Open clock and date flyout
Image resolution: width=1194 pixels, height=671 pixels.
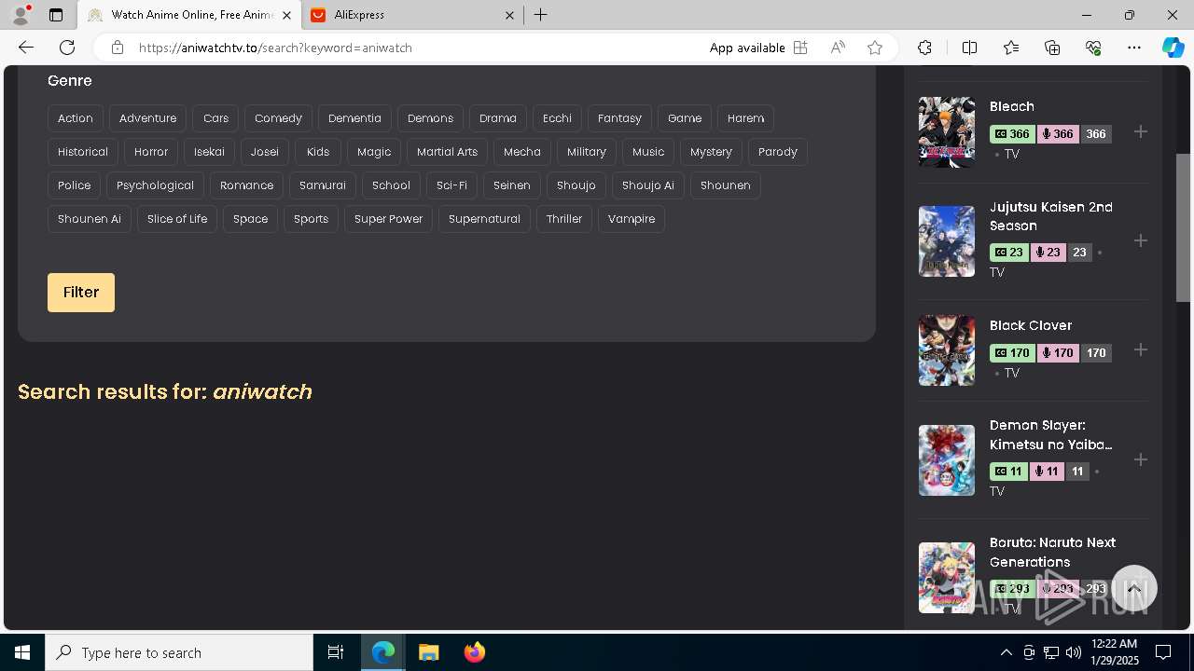(x=1114, y=652)
